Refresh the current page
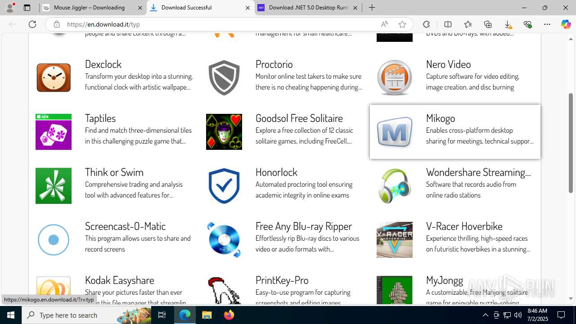This screenshot has width=576, height=324. (32, 24)
